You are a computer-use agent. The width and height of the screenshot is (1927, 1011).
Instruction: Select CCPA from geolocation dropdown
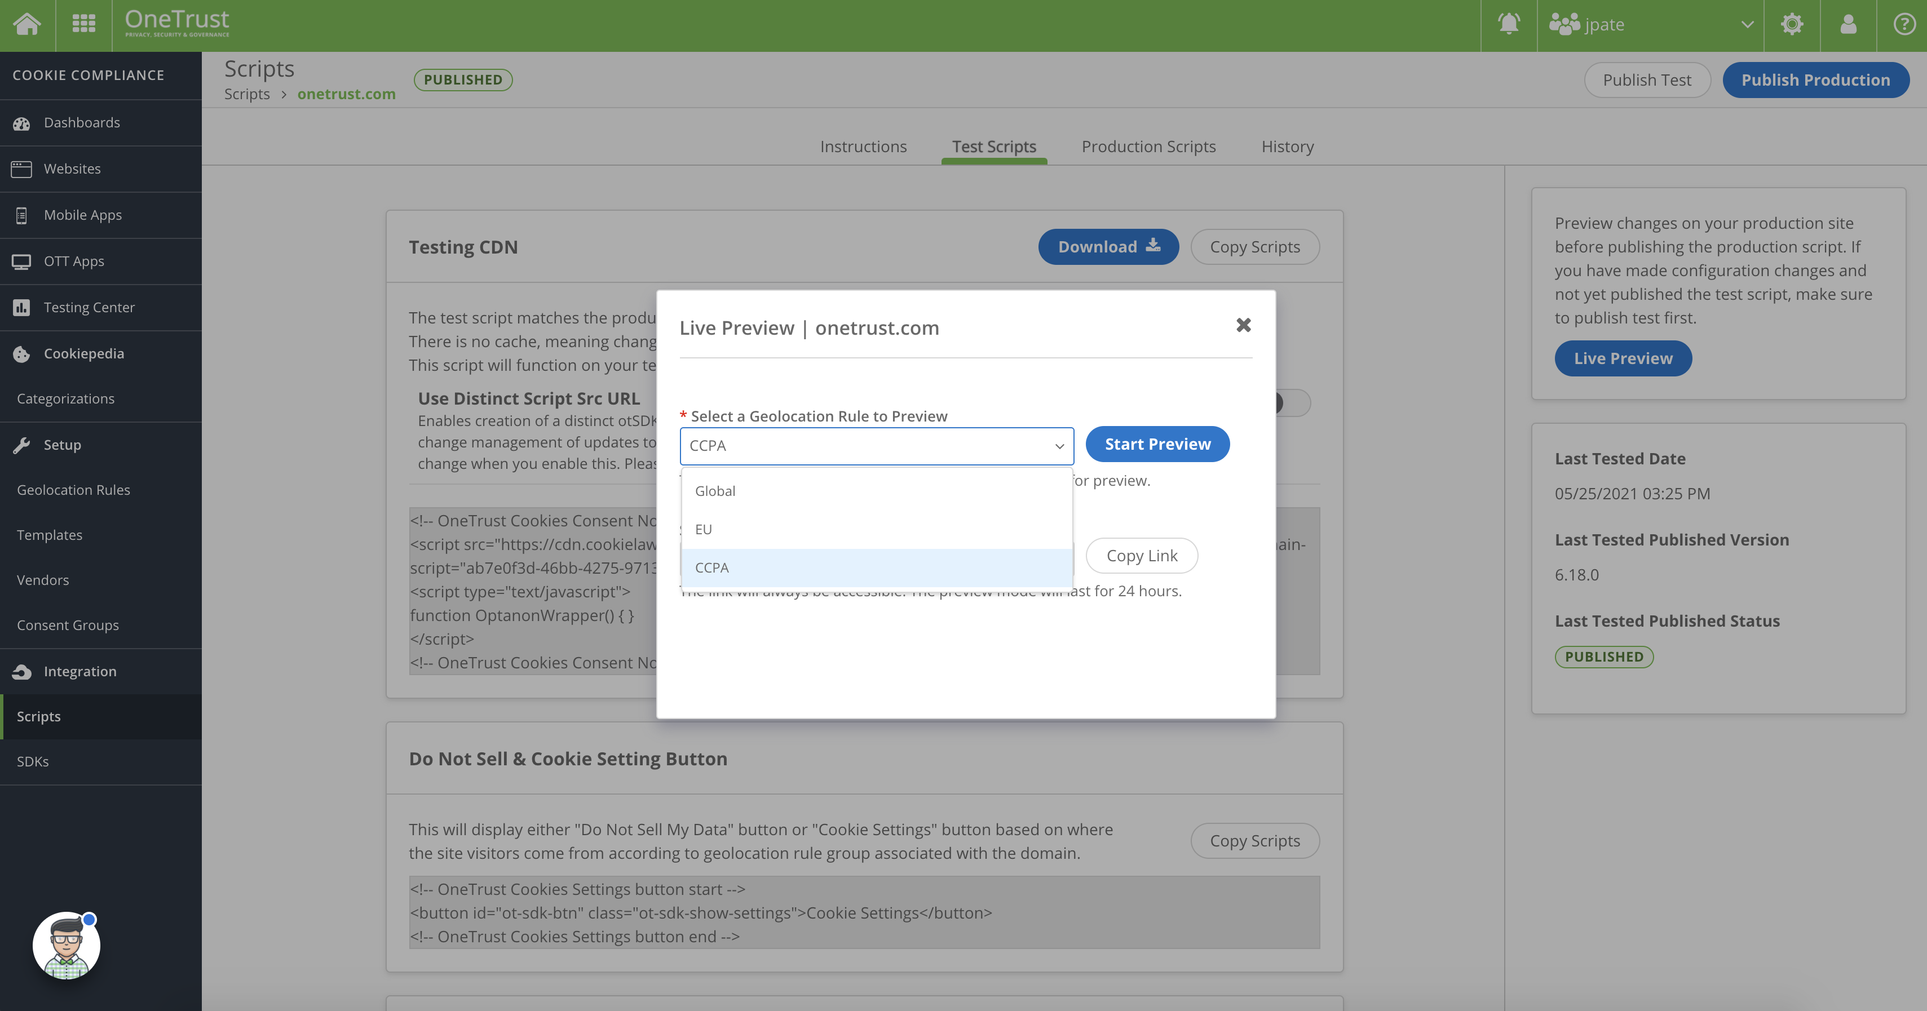click(877, 566)
